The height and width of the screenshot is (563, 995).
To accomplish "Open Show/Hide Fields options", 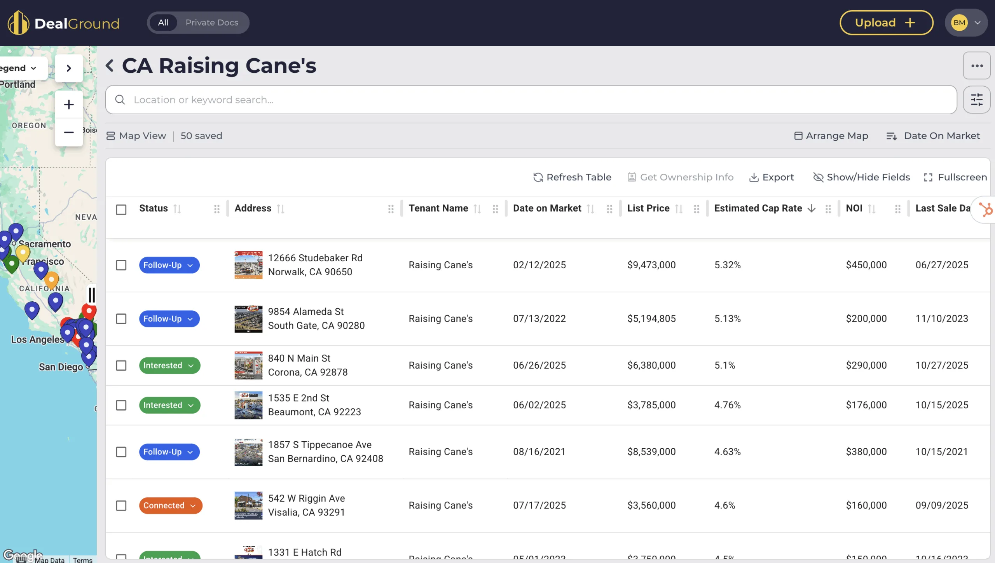I will tap(861, 177).
